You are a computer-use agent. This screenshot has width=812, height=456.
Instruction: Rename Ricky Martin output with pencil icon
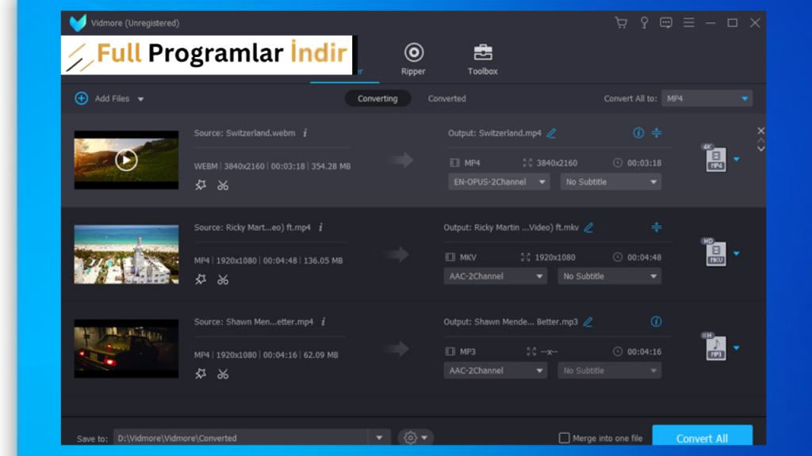(589, 227)
